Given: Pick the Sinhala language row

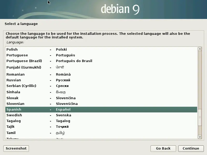Looking at the screenshot, I should click(x=101, y=92).
